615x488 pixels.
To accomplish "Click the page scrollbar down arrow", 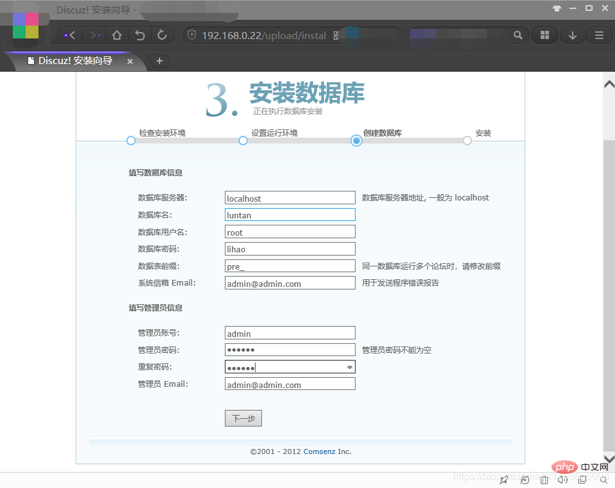I will click(x=609, y=459).
